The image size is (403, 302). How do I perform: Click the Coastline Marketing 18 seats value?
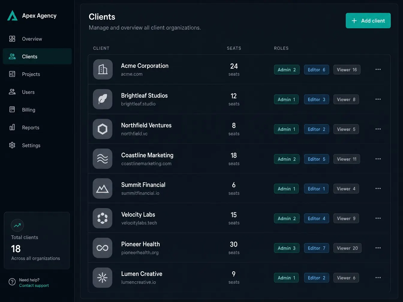click(234, 155)
